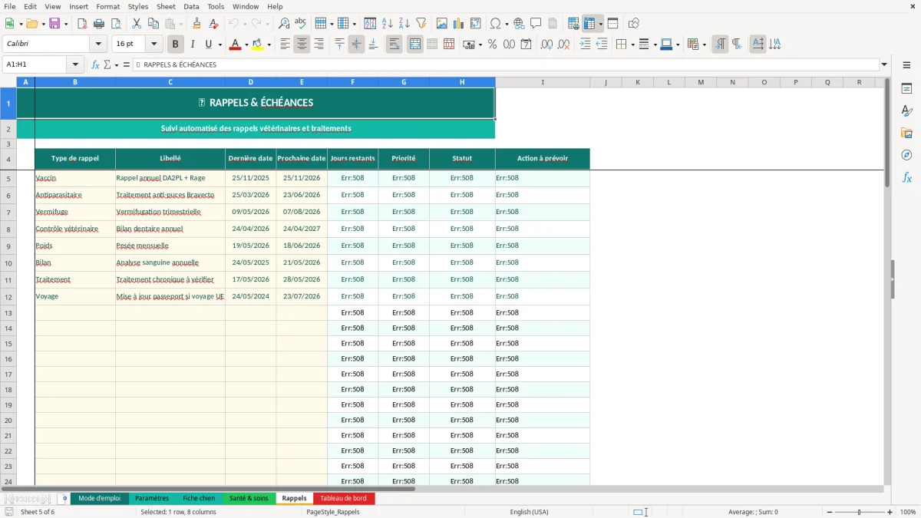Viewport: 921px width, 518px height.
Task: Open sidebar Navigator compass icon
Action: (x=906, y=155)
